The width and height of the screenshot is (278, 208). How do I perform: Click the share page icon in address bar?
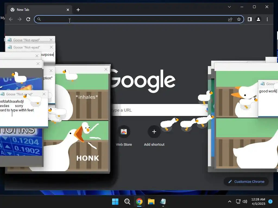coord(230,19)
